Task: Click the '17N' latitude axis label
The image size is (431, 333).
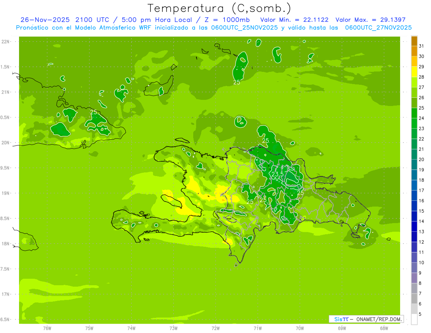Action: 5,294
